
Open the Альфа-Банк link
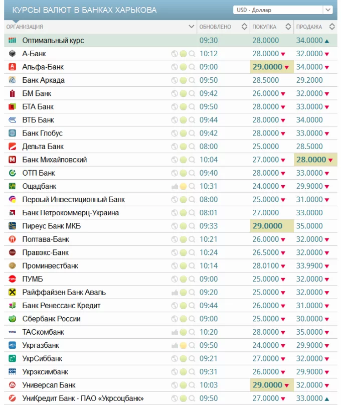[43, 67]
